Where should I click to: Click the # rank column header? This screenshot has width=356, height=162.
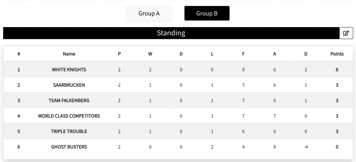click(19, 54)
